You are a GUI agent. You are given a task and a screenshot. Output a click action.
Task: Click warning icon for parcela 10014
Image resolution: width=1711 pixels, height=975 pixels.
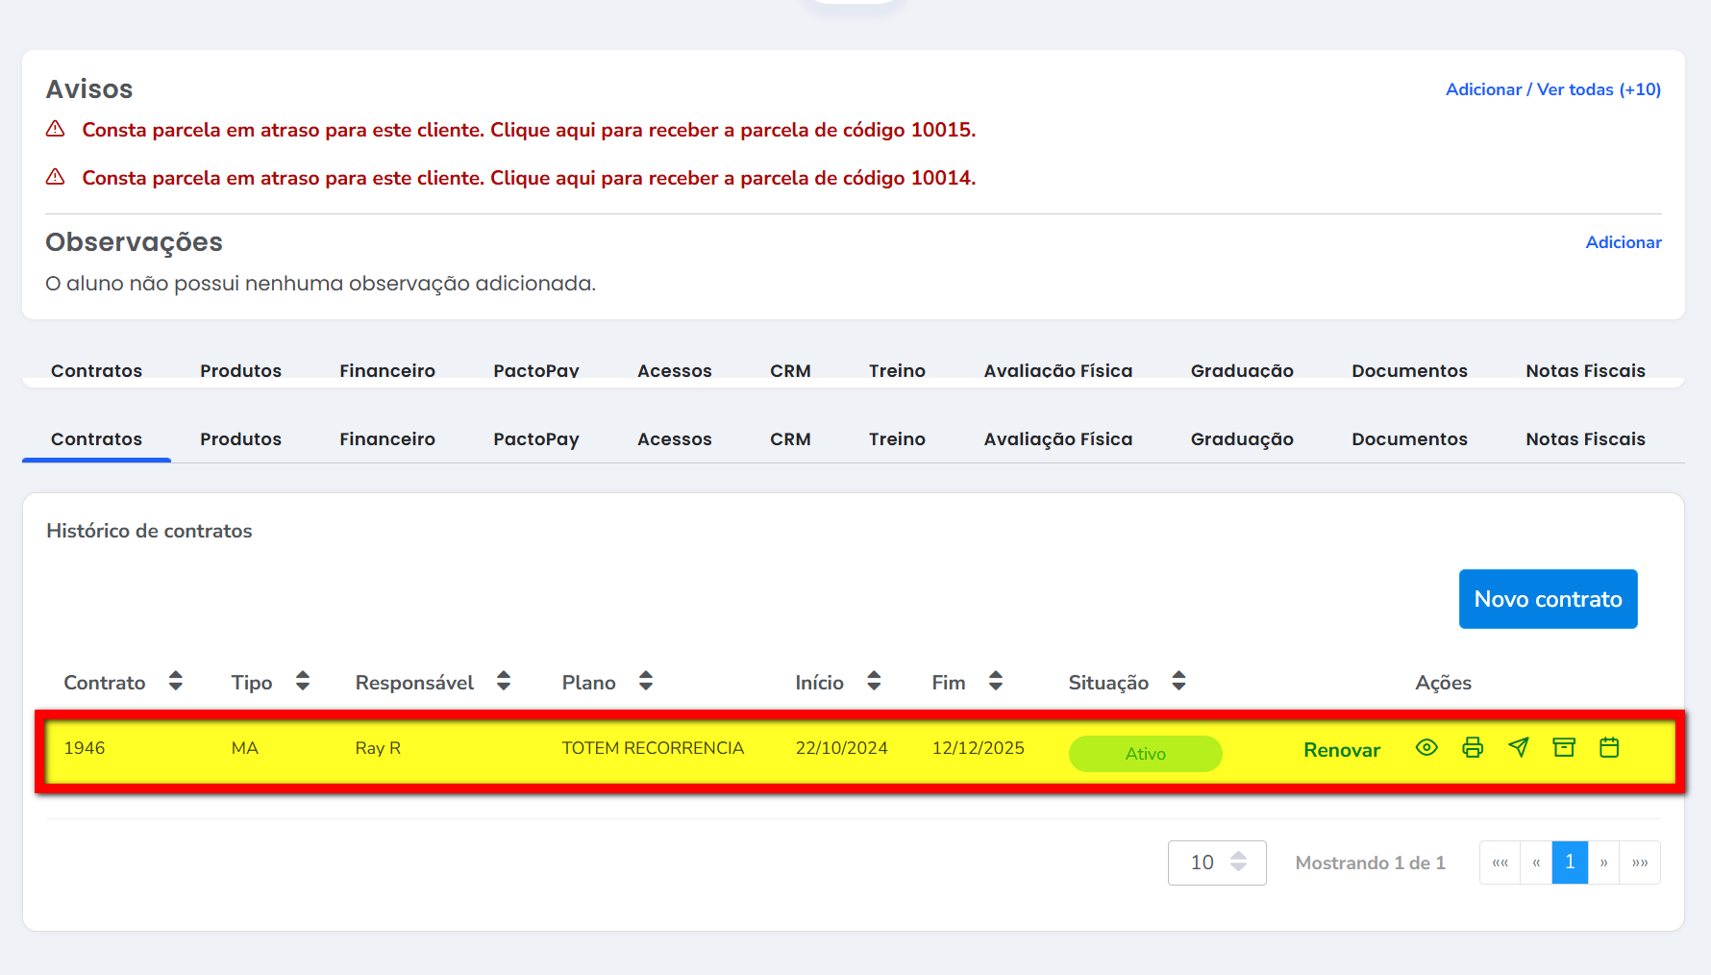[56, 177]
